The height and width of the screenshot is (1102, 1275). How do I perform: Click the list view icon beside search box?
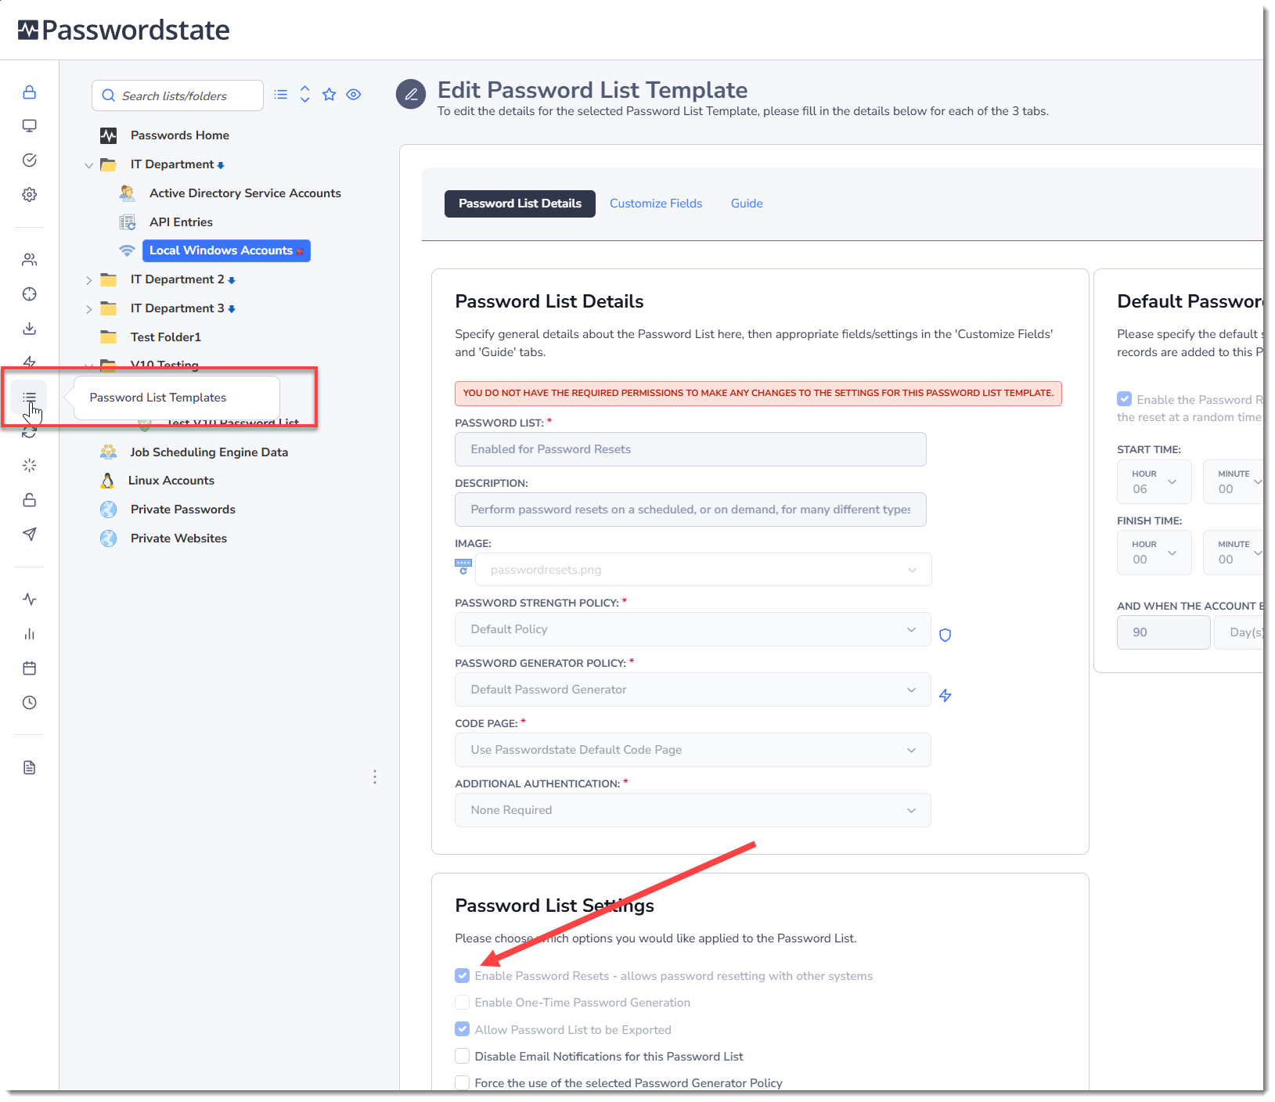pos(281,95)
